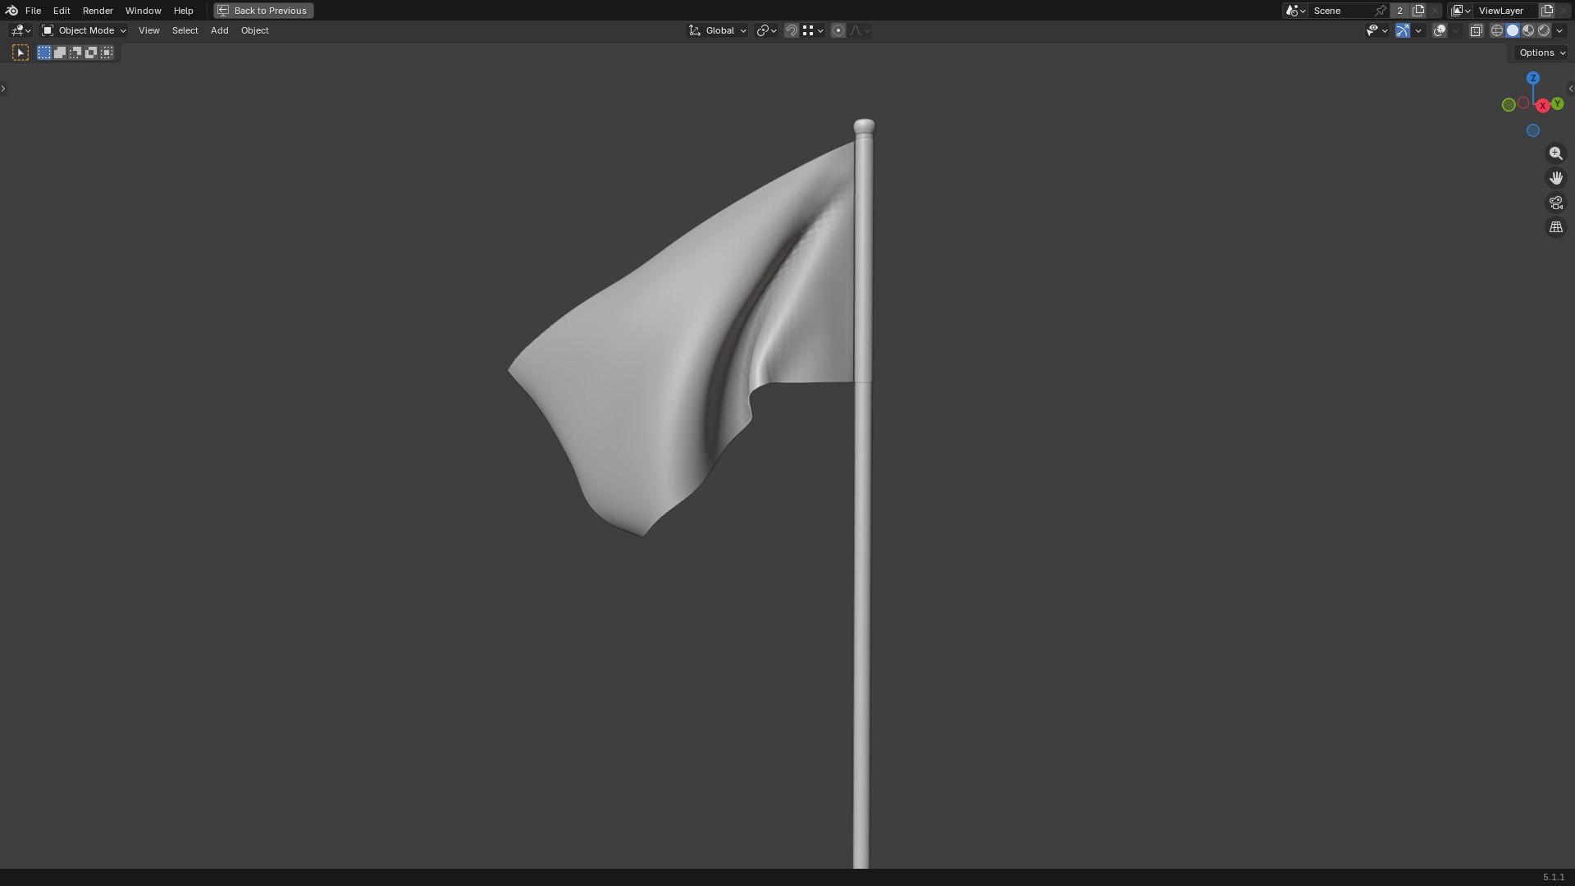Open the editor type selector
This screenshot has width=1575, height=886.
pos(21,30)
